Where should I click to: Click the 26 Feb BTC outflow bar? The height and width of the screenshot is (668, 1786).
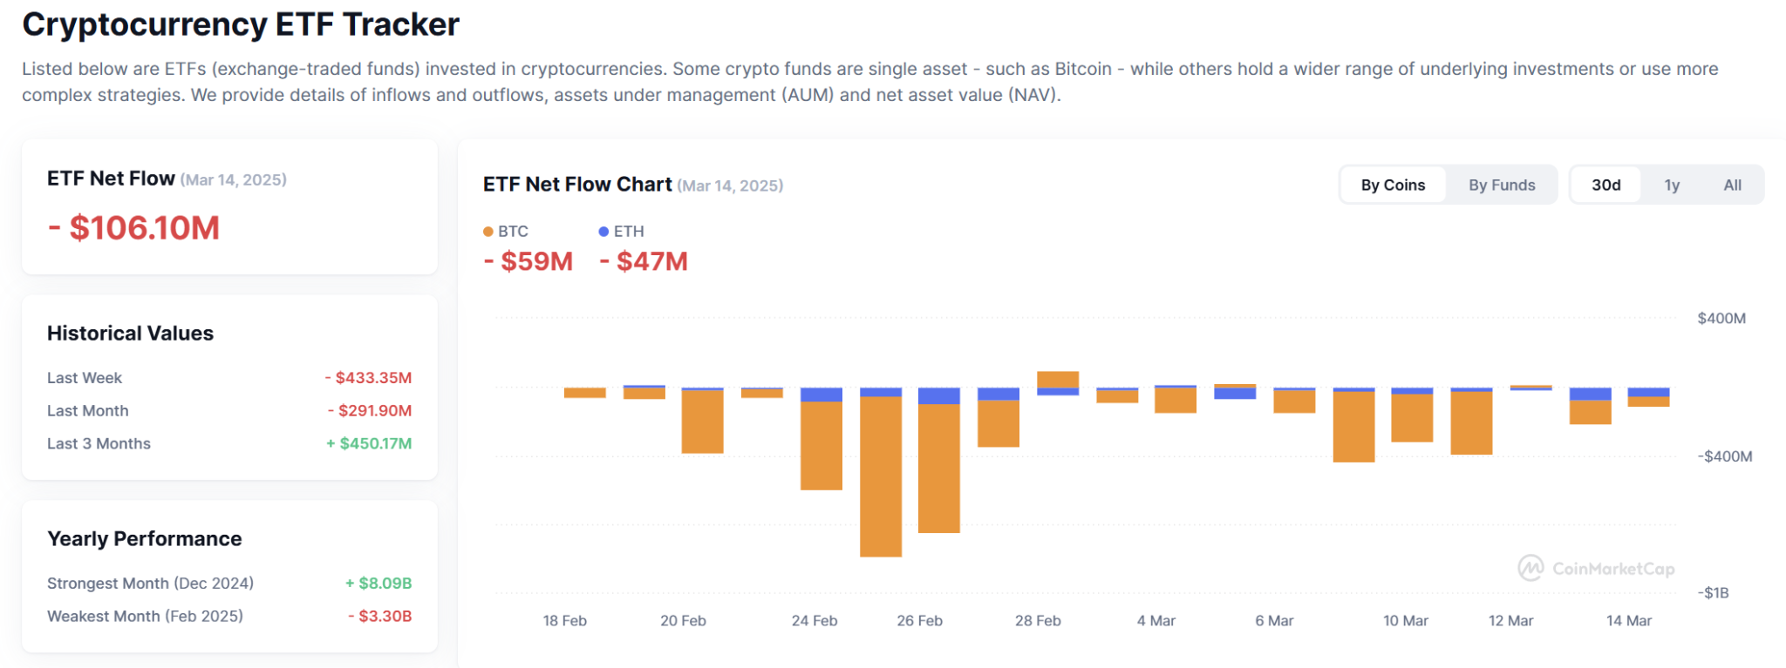939,469
